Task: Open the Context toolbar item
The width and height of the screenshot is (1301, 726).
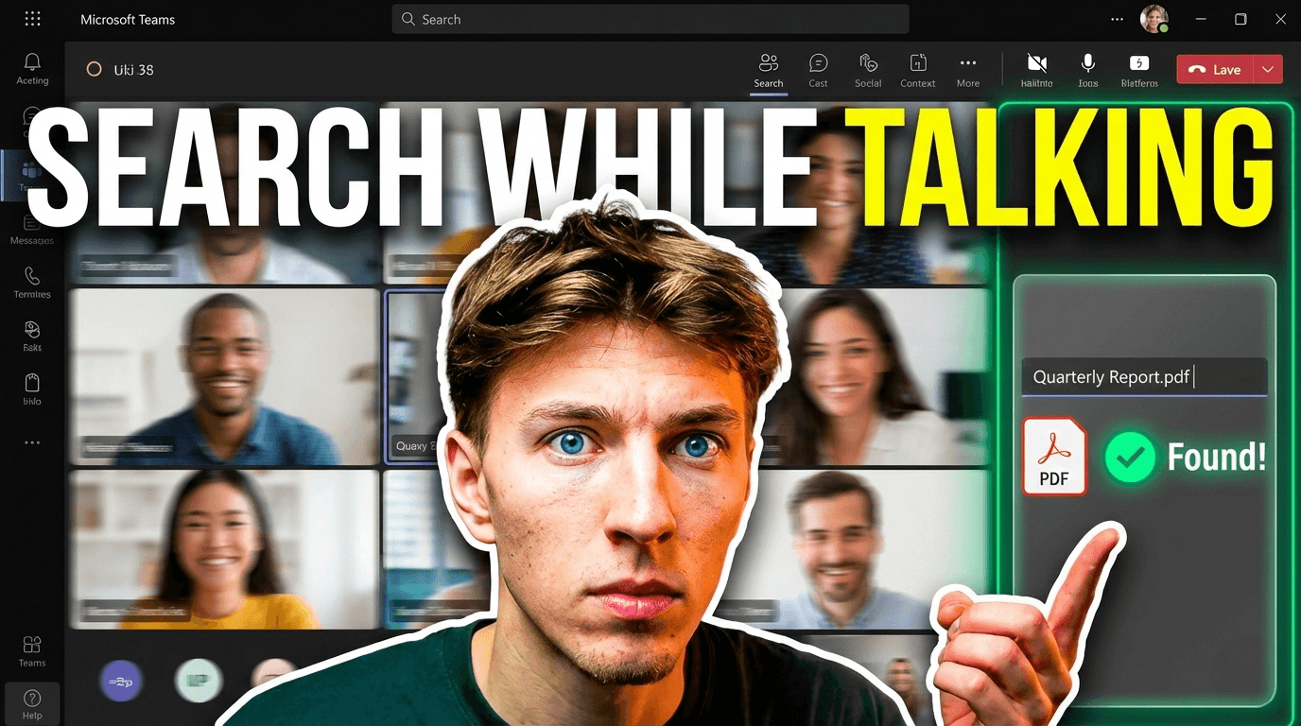Action: coord(918,71)
